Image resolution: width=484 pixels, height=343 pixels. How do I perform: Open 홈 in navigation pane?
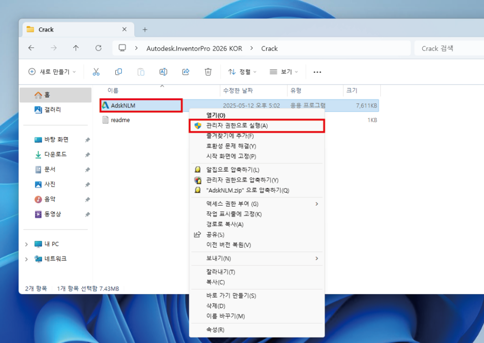click(56, 95)
